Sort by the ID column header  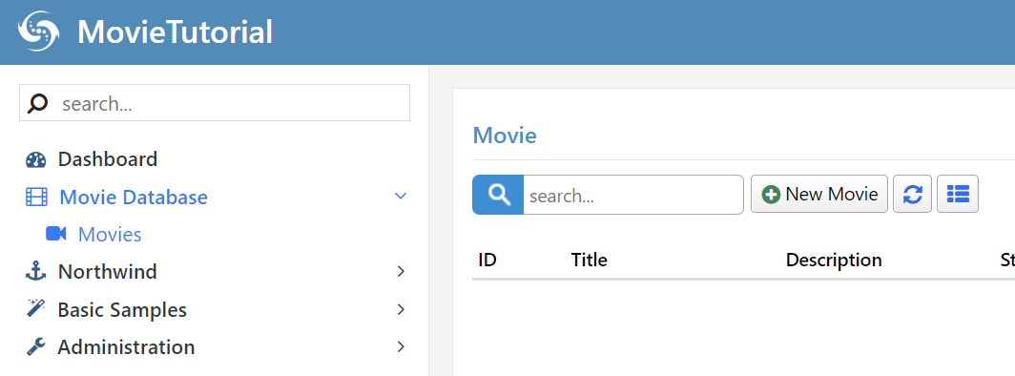[x=487, y=260]
